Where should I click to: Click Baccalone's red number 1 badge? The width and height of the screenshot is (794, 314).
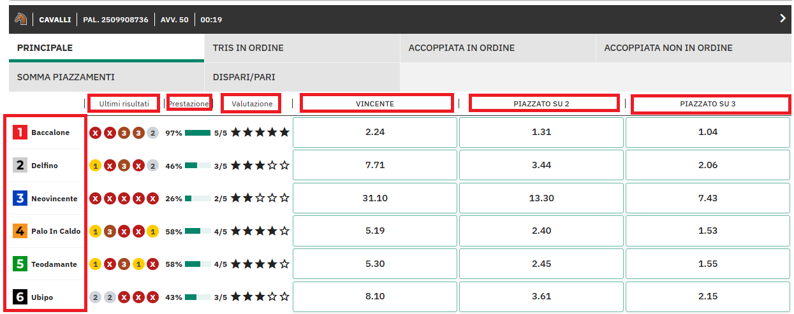[x=20, y=132]
